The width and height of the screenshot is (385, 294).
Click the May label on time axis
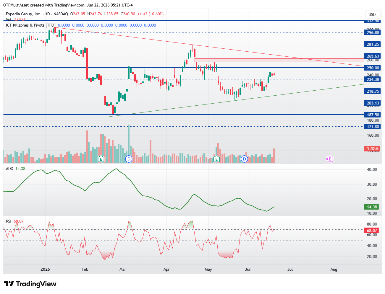tap(208, 269)
